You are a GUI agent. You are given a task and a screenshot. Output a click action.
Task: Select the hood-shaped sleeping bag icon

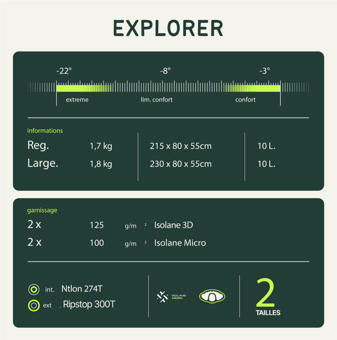[212, 296]
